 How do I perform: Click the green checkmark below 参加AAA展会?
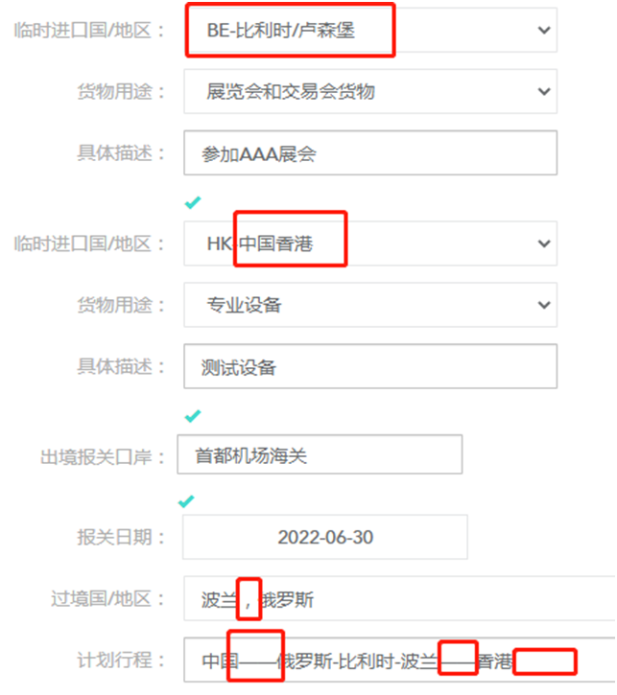(193, 202)
